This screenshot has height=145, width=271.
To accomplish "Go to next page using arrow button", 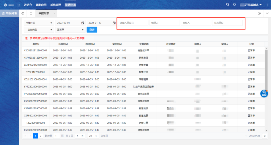I will point(77,136).
